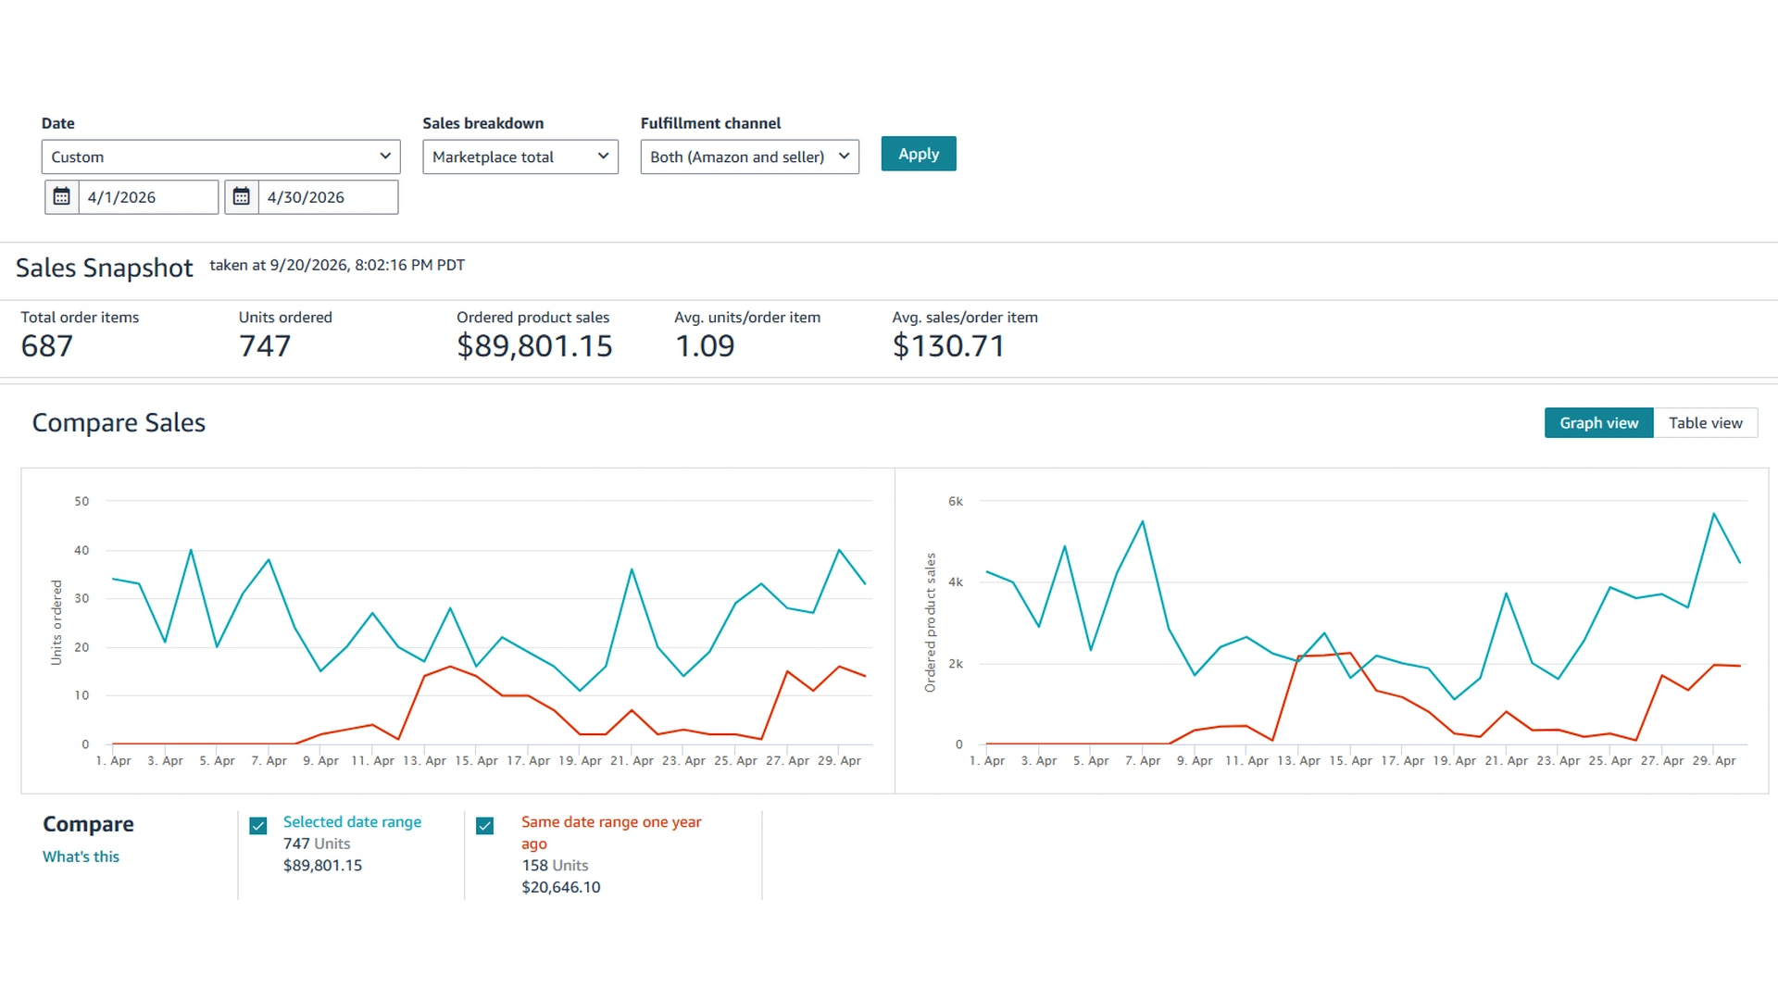Switch to Graph view
The height and width of the screenshot is (1000, 1778).
pyautogui.click(x=1598, y=423)
